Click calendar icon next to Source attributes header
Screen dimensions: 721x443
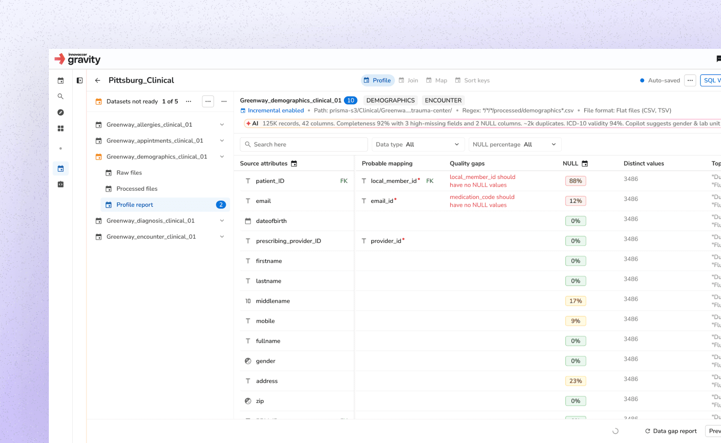pyautogui.click(x=294, y=164)
